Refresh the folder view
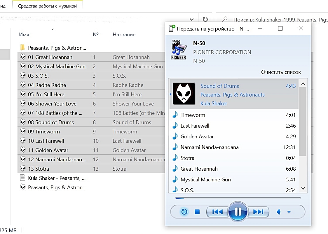Image resolution: width=328 pixels, height=234 pixels. coord(205,19)
